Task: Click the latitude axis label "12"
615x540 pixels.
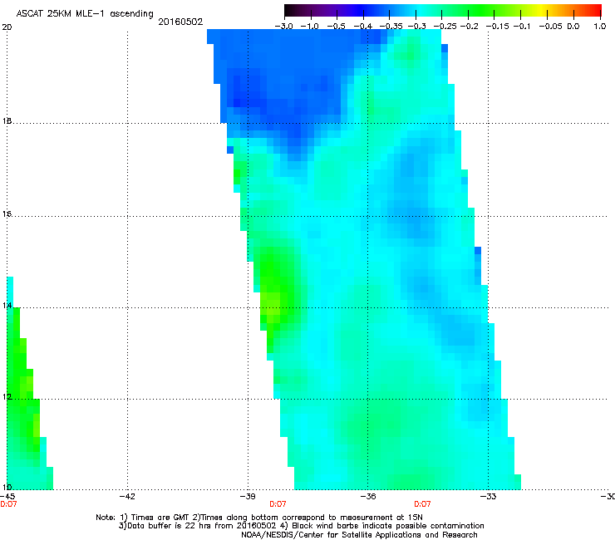Action: click(x=7, y=397)
